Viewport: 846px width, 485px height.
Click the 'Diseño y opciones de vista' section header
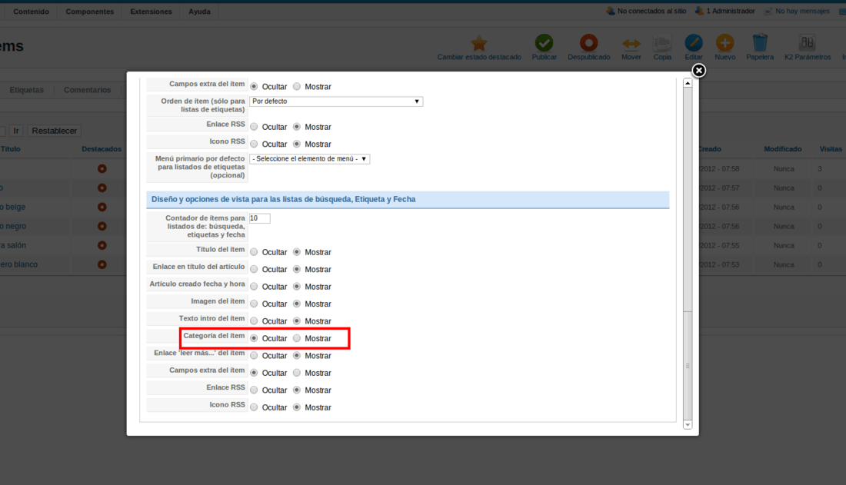(408, 200)
